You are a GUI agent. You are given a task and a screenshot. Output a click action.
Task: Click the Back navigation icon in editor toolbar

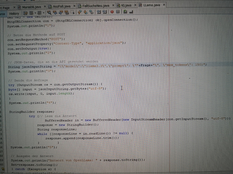coord(31,13)
